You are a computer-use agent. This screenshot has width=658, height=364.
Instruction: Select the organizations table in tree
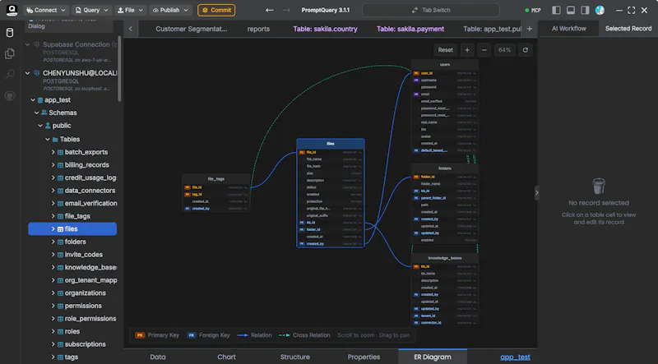point(86,293)
